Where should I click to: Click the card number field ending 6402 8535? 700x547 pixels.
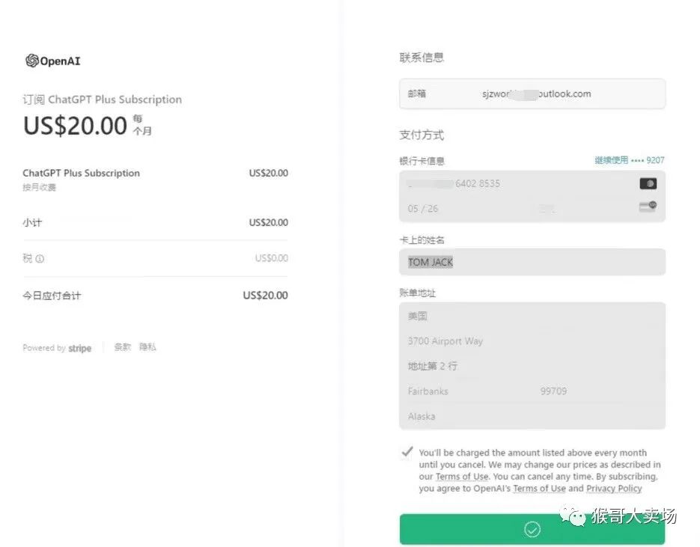[x=532, y=183]
